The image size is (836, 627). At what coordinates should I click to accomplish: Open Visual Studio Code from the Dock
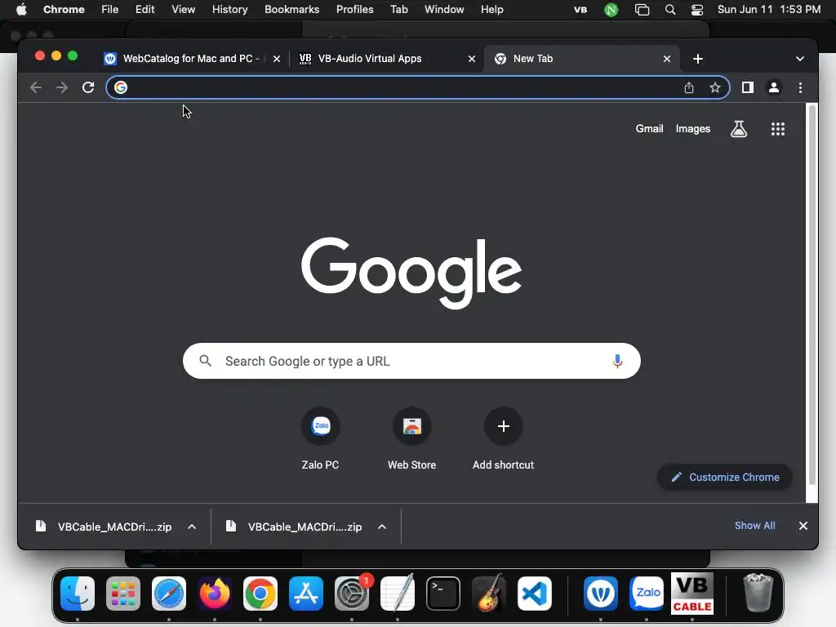pyautogui.click(x=535, y=594)
